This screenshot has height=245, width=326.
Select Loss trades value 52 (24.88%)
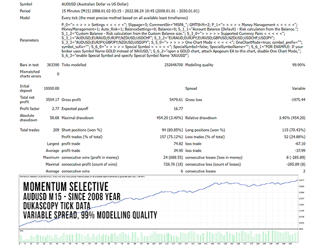[294, 137]
